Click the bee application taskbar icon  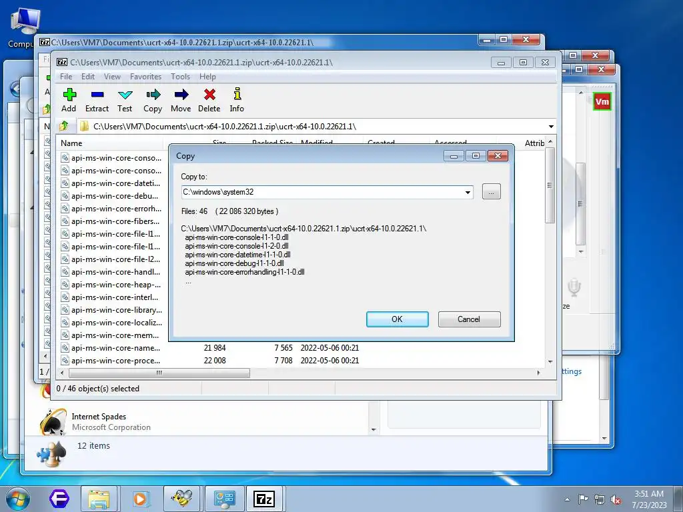click(x=181, y=498)
